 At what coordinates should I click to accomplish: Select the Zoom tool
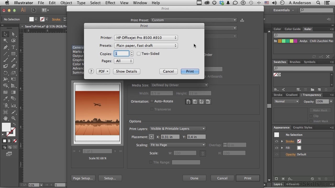point(13,119)
